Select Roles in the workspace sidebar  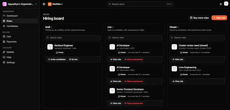coord(20,21)
